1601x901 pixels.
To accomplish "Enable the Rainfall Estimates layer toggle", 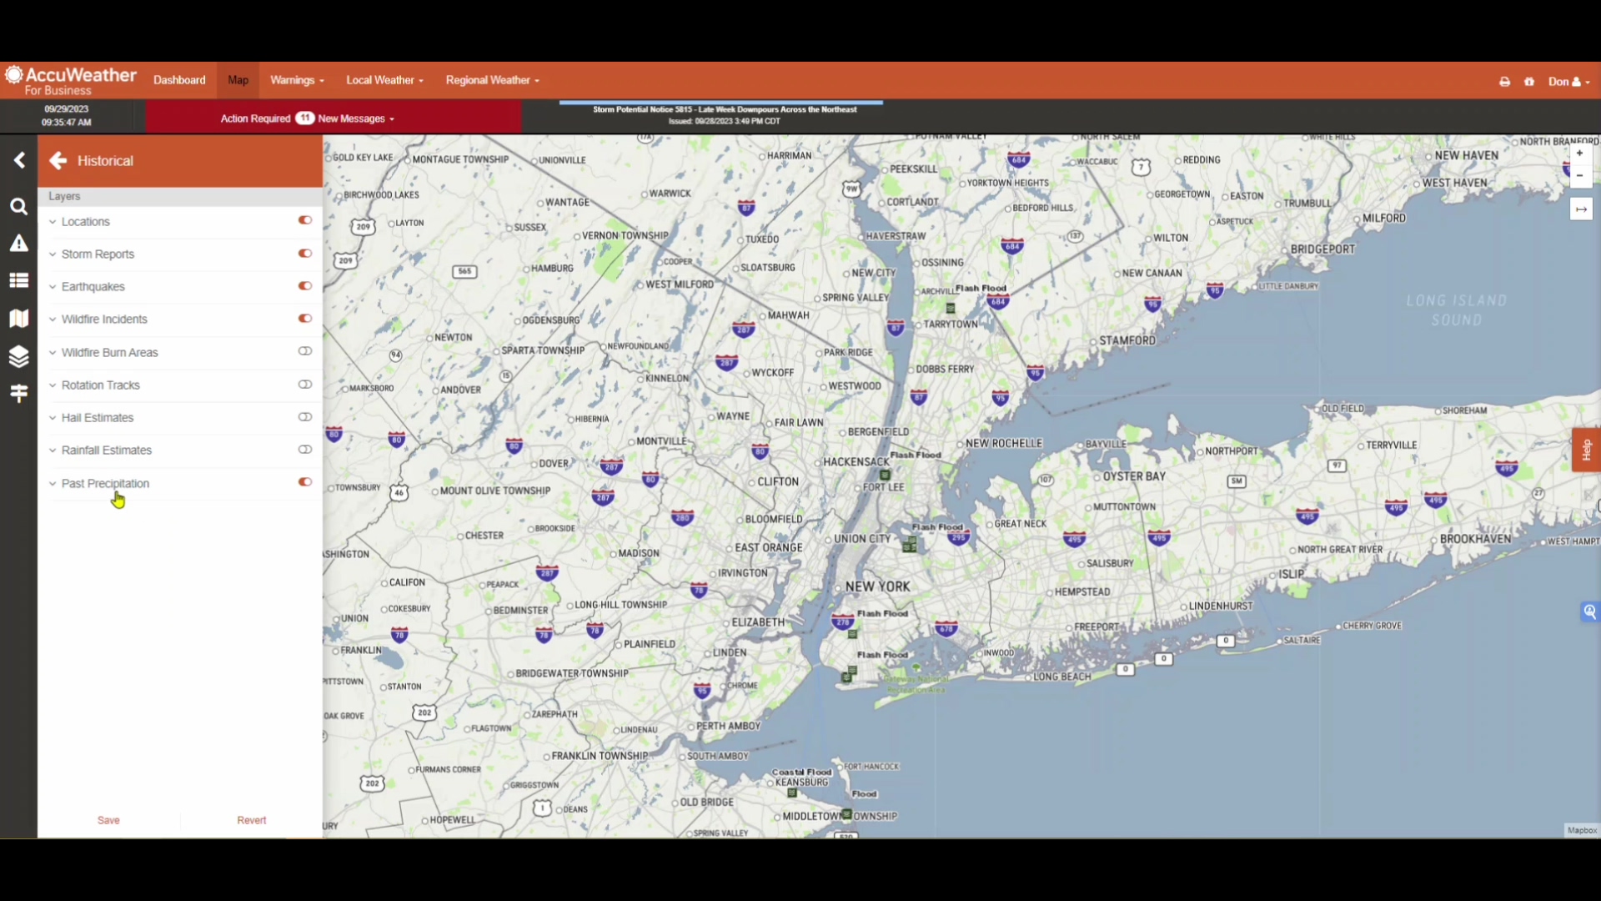I will coord(305,450).
